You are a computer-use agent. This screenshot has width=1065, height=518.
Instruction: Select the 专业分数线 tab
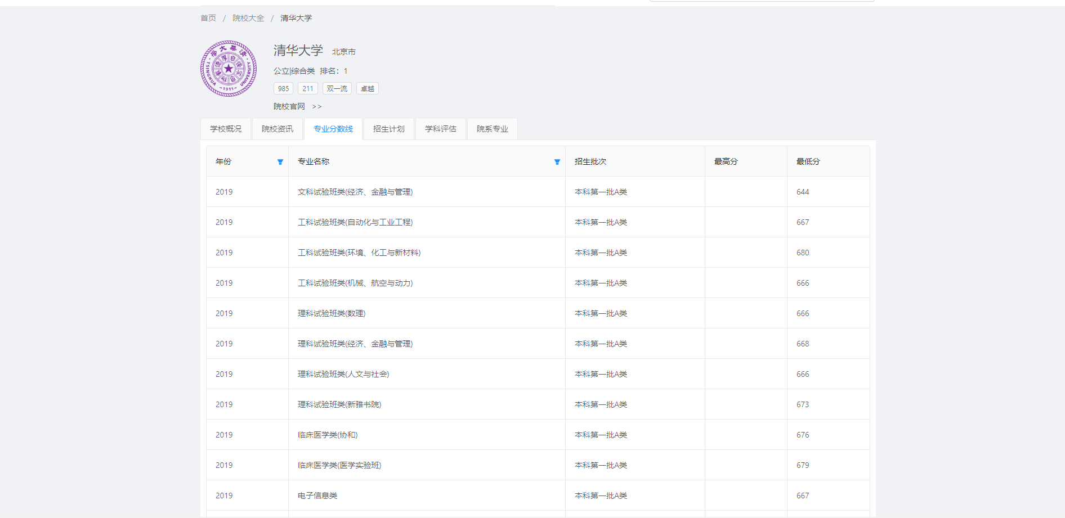click(x=333, y=129)
